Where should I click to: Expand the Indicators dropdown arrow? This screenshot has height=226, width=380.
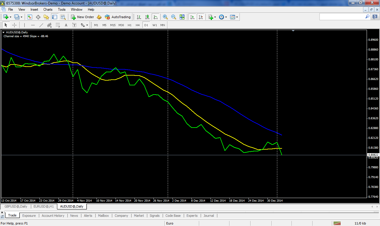[215, 17]
